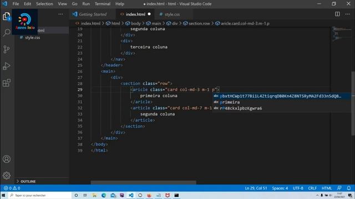Open the Run and Debug view
Viewport: 355px width, 199px height.
tap(7, 66)
